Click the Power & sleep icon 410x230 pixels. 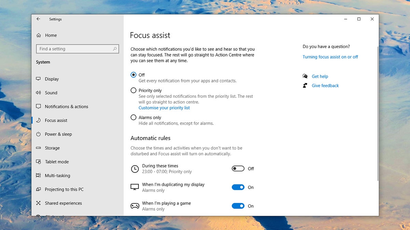pos(38,134)
